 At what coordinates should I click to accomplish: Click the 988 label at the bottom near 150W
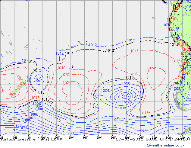pyautogui.click(x=71, y=133)
